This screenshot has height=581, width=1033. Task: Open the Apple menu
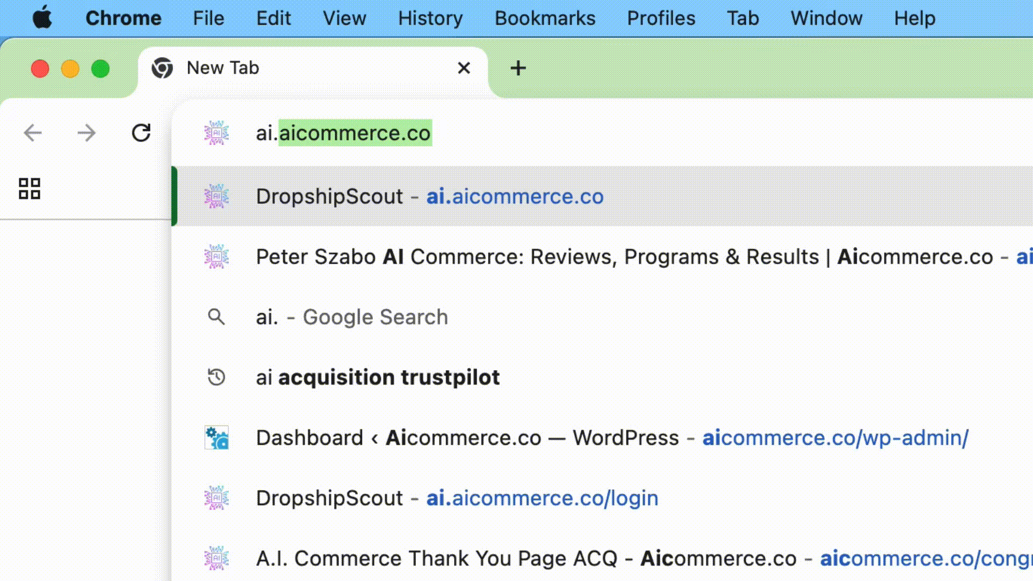[42, 18]
